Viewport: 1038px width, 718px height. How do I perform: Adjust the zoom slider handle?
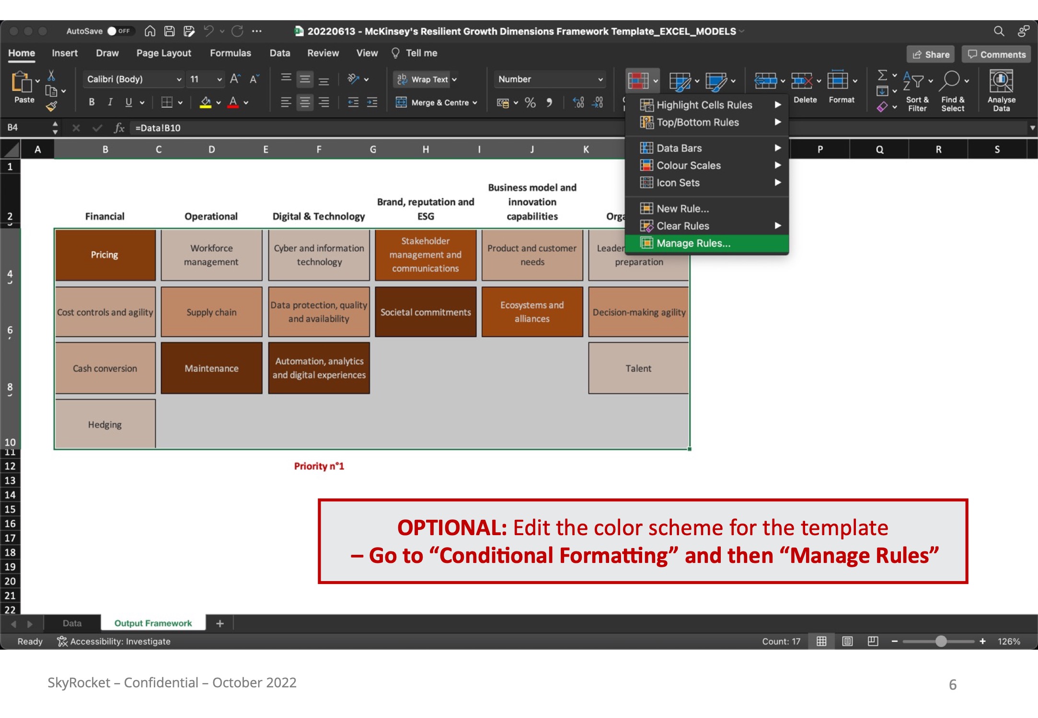[x=941, y=641]
